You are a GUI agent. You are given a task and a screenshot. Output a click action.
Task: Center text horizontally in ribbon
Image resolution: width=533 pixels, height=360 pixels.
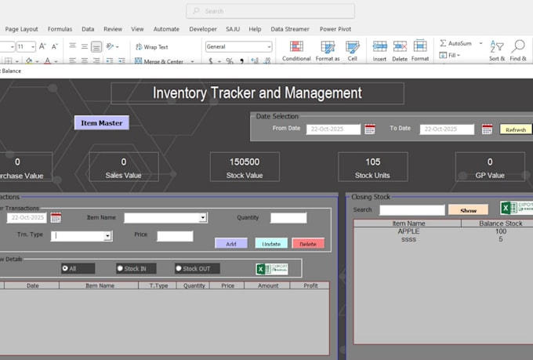coord(85,60)
